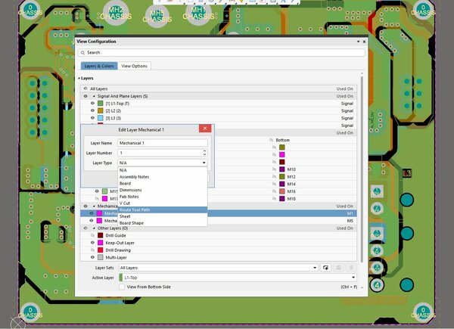Hide the [1] L1-Top layer
This screenshot has height=329, width=454.
pyautogui.click(x=92, y=104)
